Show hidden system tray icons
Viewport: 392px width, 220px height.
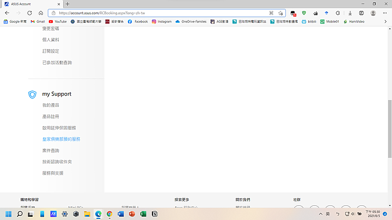pyautogui.click(x=321, y=214)
